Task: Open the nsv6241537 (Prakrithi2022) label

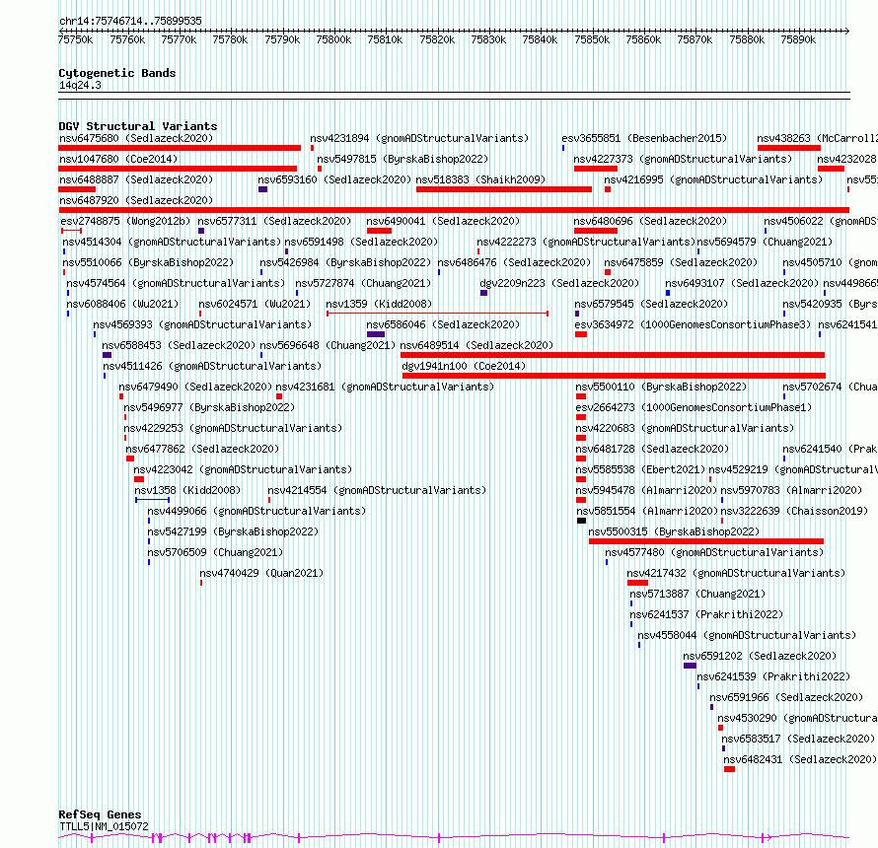Action: [x=706, y=614]
